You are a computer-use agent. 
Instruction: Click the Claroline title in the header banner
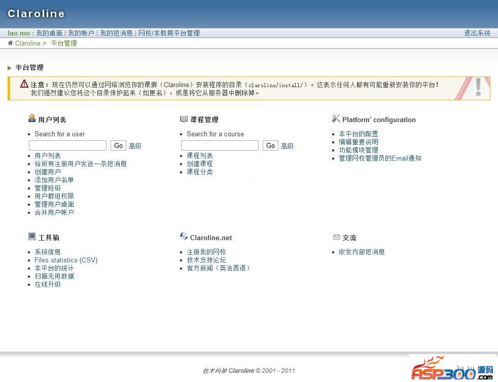(x=36, y=13)
